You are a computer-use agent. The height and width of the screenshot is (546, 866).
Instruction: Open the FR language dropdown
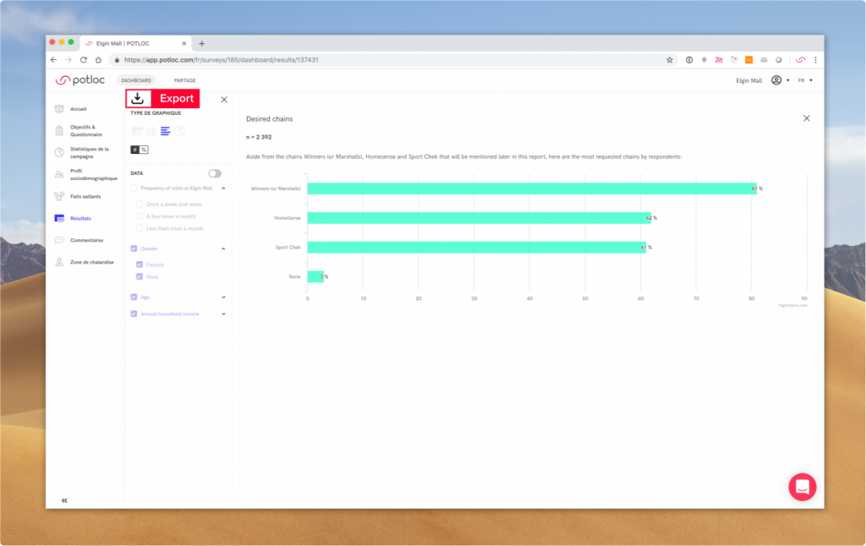pyautogui.click(x=805, y=80)
